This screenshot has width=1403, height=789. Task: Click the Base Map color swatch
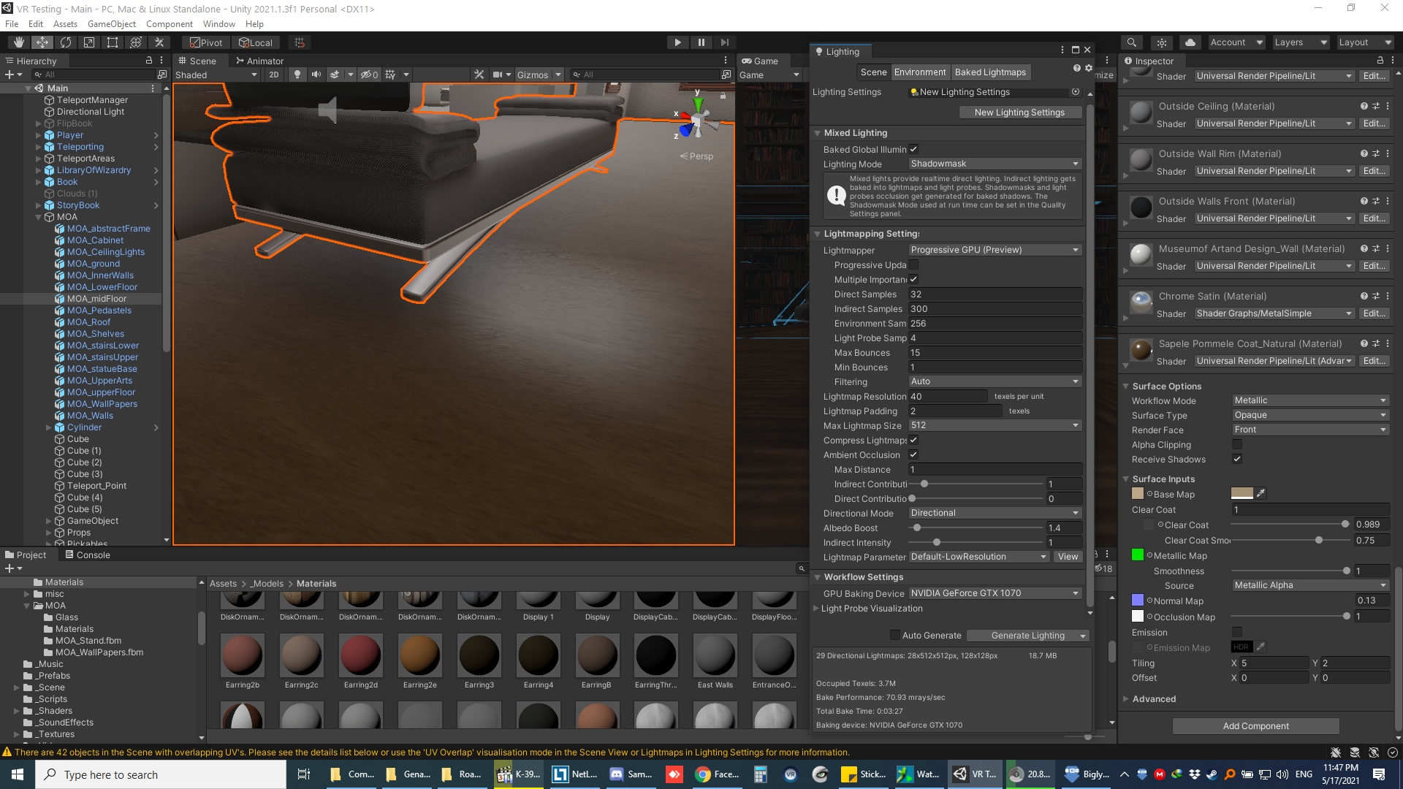point(1242,493)
